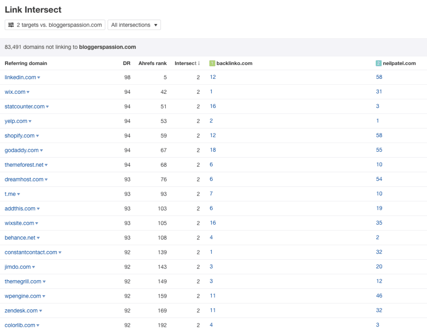The image size is (427, 331).
Task: Click neilpatel.com link count 54 for dreamhost.com
Action: click(x=379, y=179)
